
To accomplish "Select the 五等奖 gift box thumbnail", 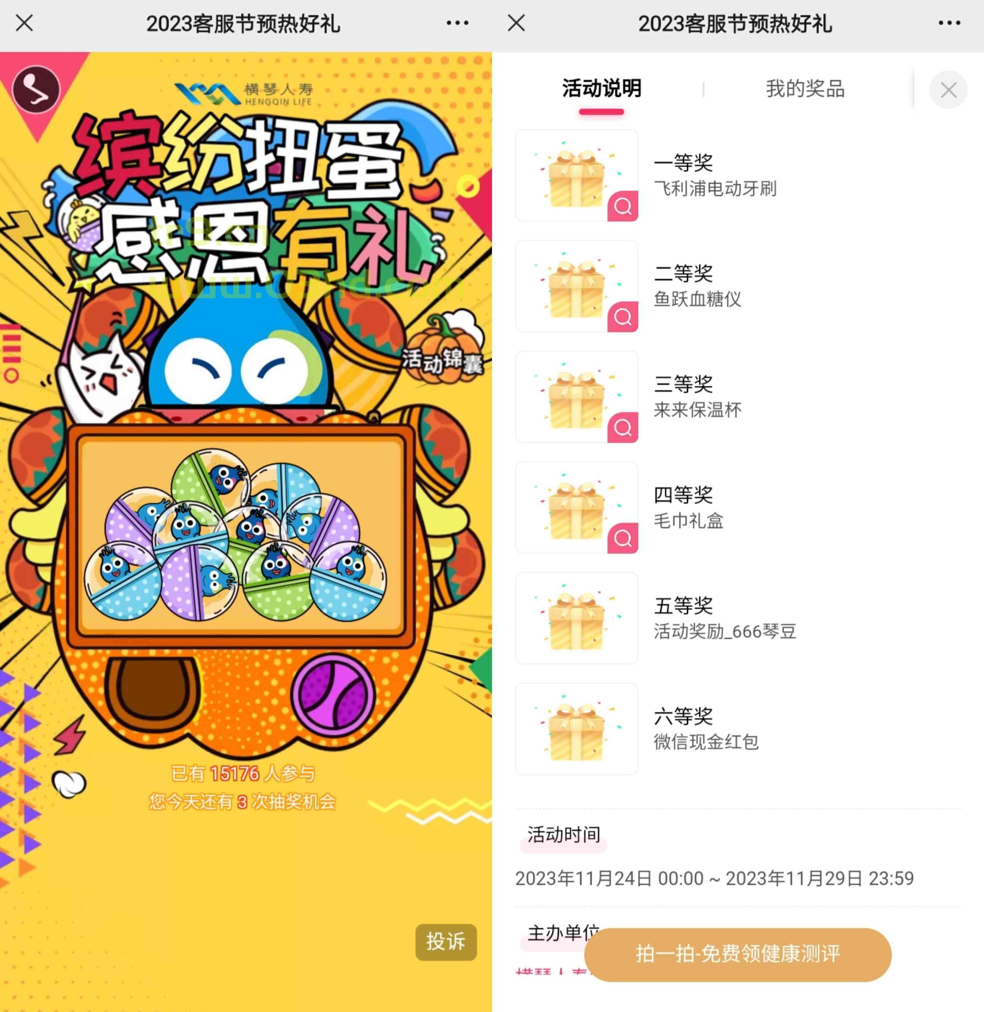I will click(577, 618).
